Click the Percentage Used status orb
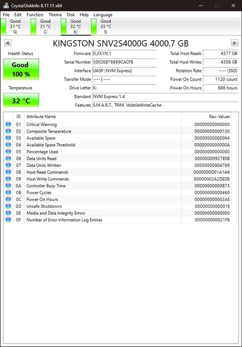The height and width of the screenshot is (347, 242). tap(8, 151)
